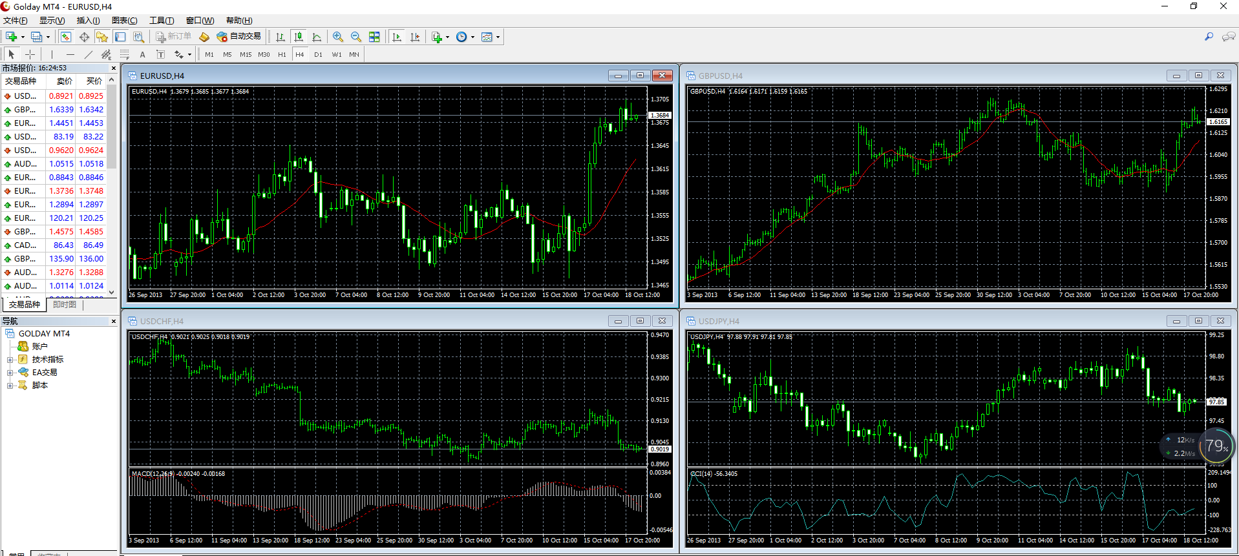The height and width of the screenshot is (556, 1239).
Task: Switch chart to bar chart style
Action: tap(281, 37)
